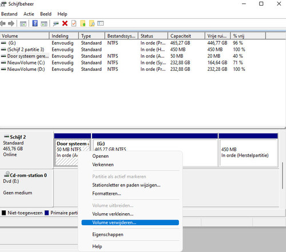Sort by the Volume column header
This screenshot has height=252, width=286.
25,36
